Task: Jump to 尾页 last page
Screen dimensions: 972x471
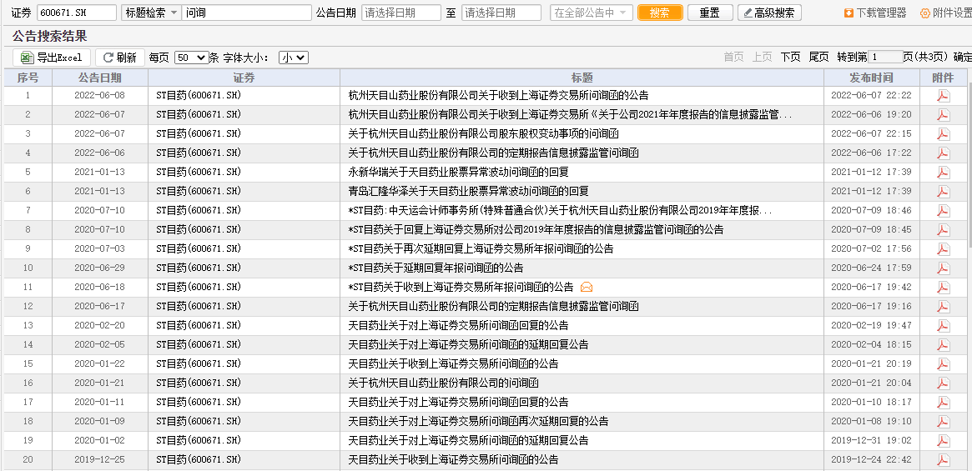Action: [x=818, y=57]
